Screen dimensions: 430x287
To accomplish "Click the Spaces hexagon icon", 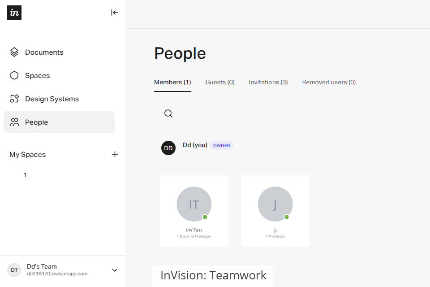I will (14, 75).
